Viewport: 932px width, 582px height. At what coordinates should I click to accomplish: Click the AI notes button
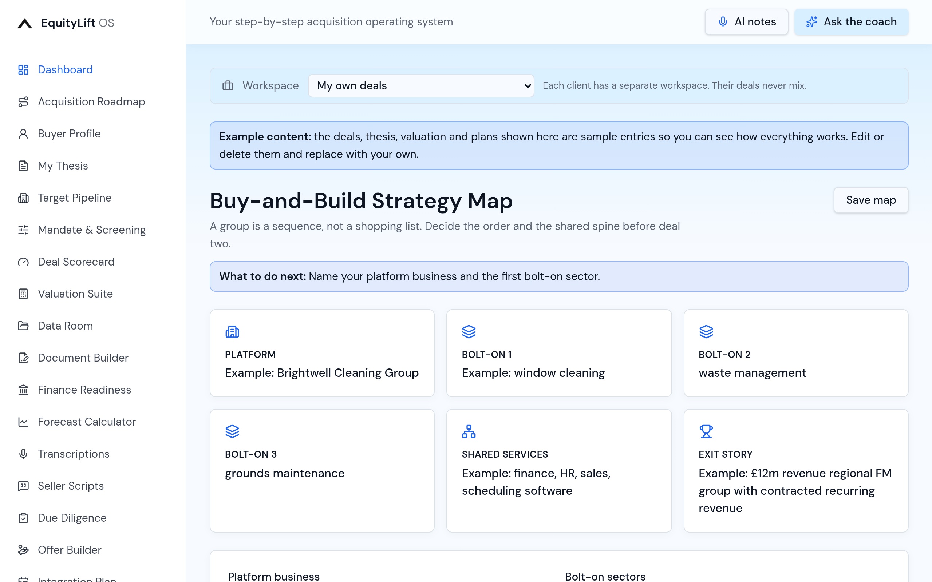[746, 22]
